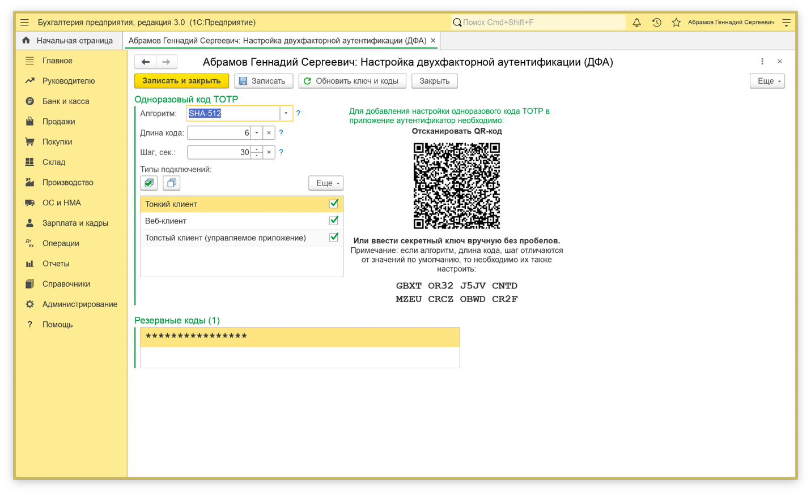
Task: Click the Закрыть button
Action: pyautogui.click(x=435, y=81)
